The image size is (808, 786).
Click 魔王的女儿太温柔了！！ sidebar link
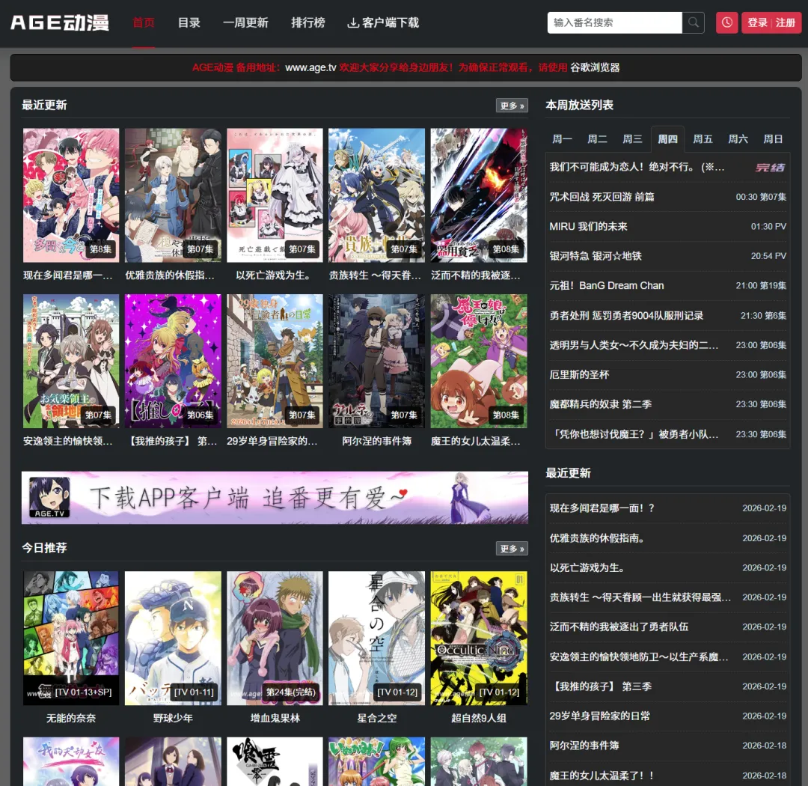tap(602, 776)
